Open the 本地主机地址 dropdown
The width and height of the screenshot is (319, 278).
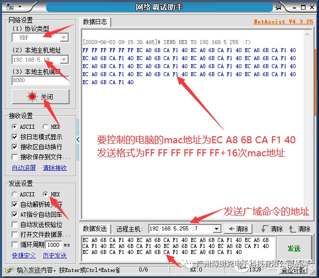click(64, 60)
